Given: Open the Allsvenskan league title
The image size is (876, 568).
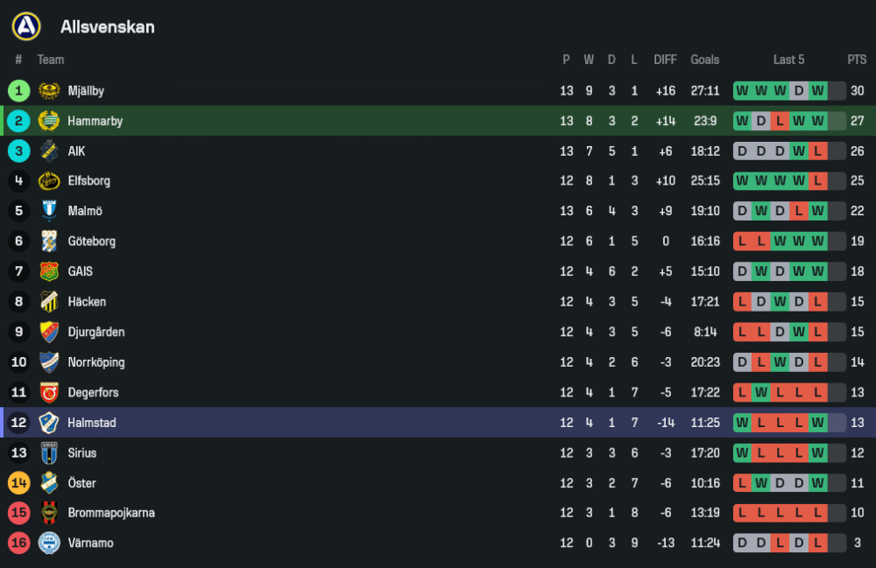Looking at the screenshot, I should 107,27.
